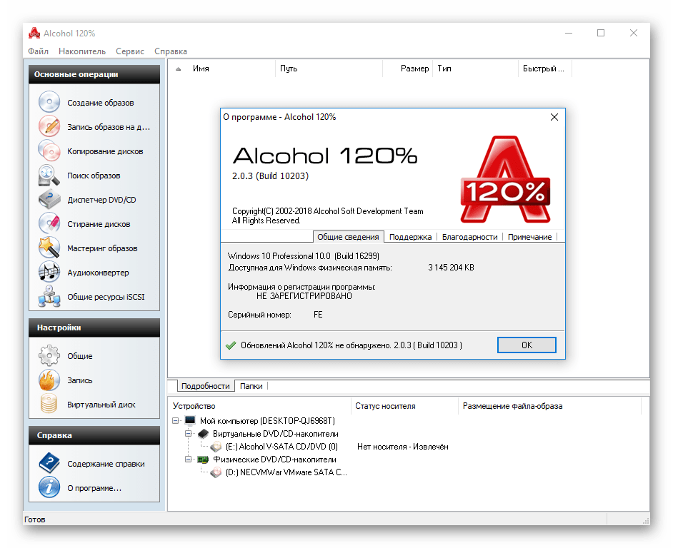Click the E: Alcohol V-SATA drive icon
Image resolution: width=673 pixels, height=548 pixels.
[x=216, y=447]
